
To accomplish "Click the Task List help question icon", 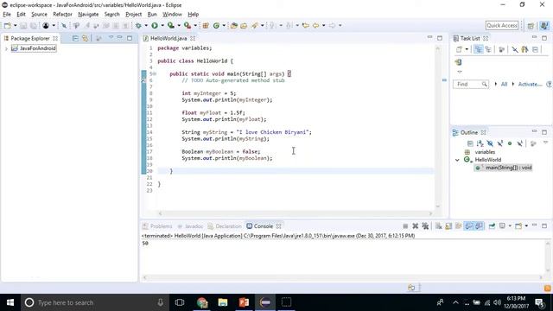I will [x=550, y=85].
